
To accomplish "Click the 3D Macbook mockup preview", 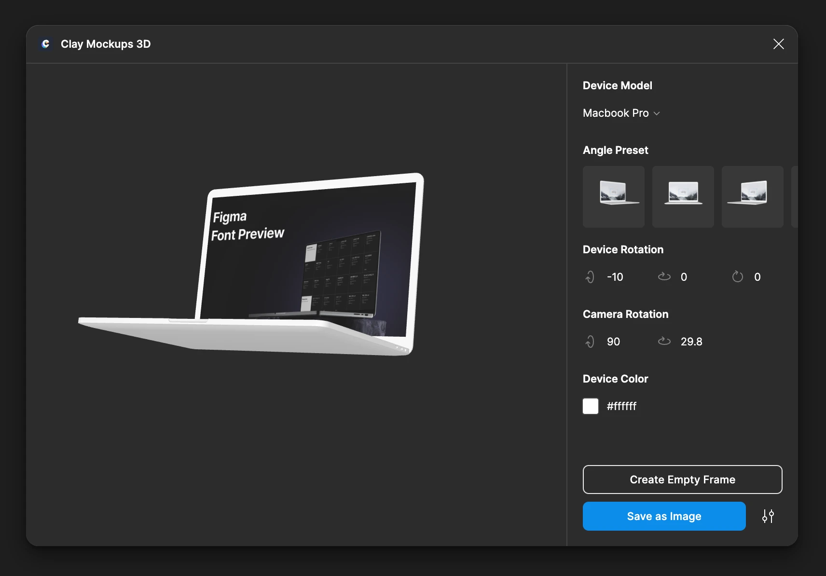I will (251, 264).
